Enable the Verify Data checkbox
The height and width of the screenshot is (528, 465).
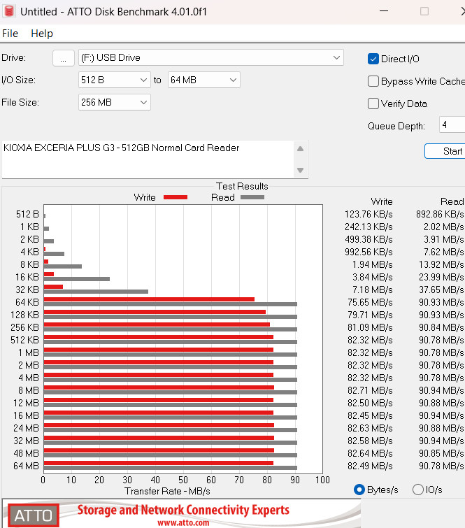374,104
